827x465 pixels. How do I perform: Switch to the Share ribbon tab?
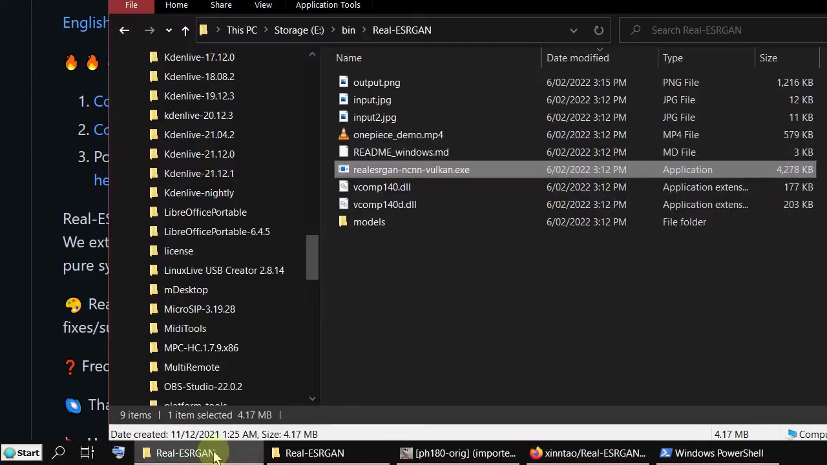[x=221, y=5]
